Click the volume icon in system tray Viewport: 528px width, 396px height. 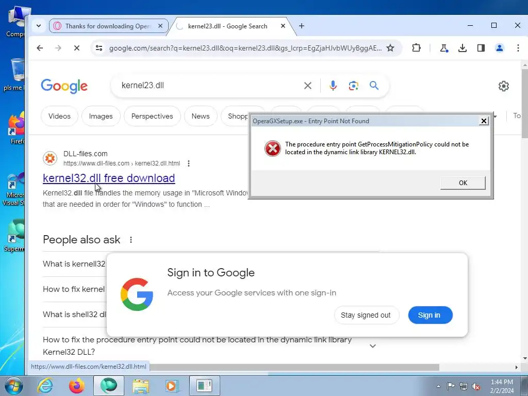(x=476, y=386)
